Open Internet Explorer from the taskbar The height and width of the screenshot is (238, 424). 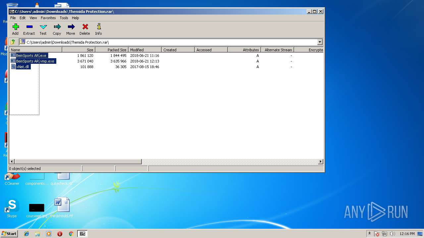click(x=26, y=234)
